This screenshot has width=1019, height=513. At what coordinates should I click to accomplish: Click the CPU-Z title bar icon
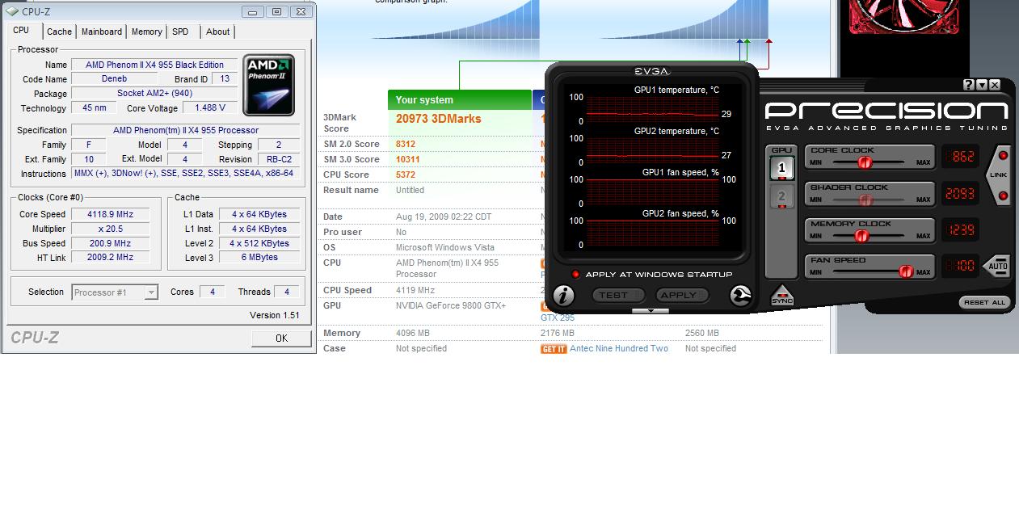coord(12,12)
